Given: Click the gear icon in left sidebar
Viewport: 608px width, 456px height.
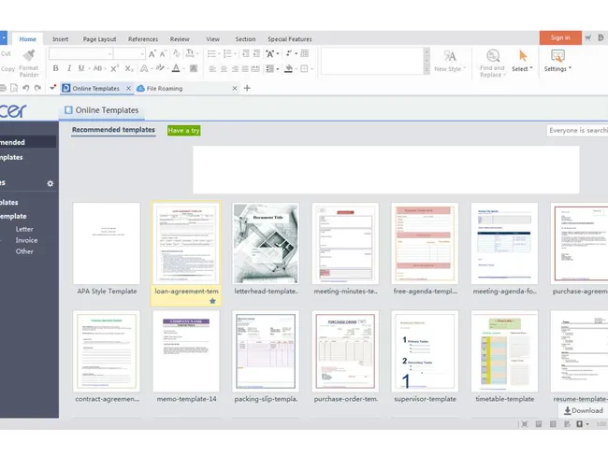Looking at the screenshot, I should coord(51,183).
